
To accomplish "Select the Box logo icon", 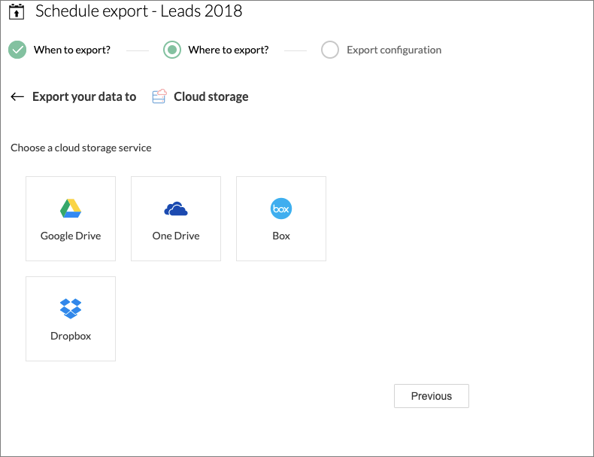I will 281,209.
